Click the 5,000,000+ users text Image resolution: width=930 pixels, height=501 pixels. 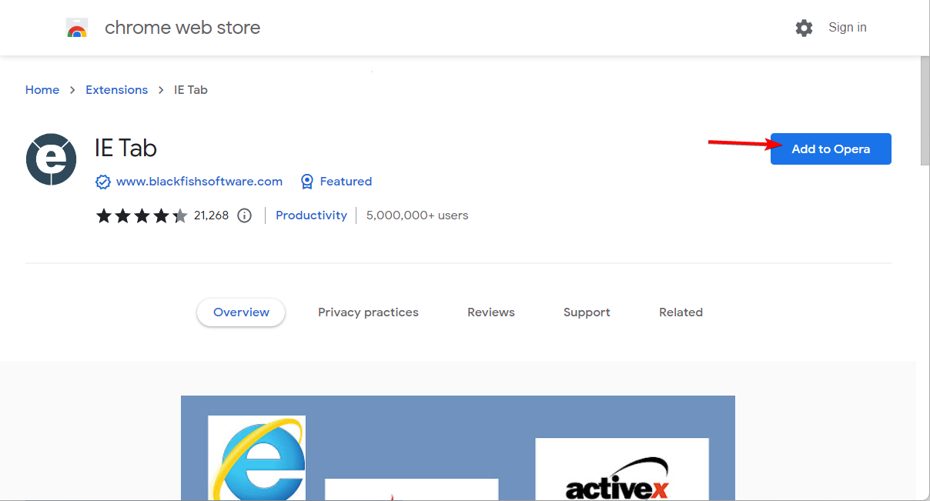(x=417, y=215)
